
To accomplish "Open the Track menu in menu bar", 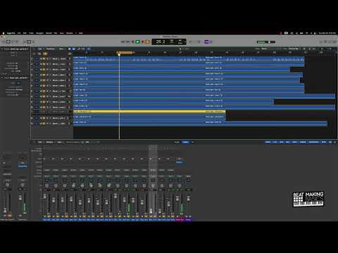I will pos(31,33).
